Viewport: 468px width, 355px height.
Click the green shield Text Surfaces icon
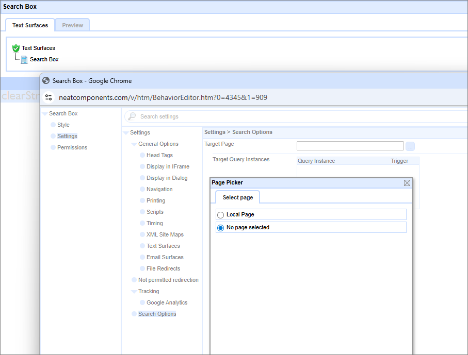click(x=16, y=48)
